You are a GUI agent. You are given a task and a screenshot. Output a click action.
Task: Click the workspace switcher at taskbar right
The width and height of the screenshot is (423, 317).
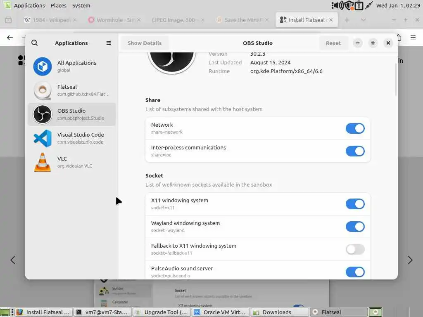[x=375, y=312]
